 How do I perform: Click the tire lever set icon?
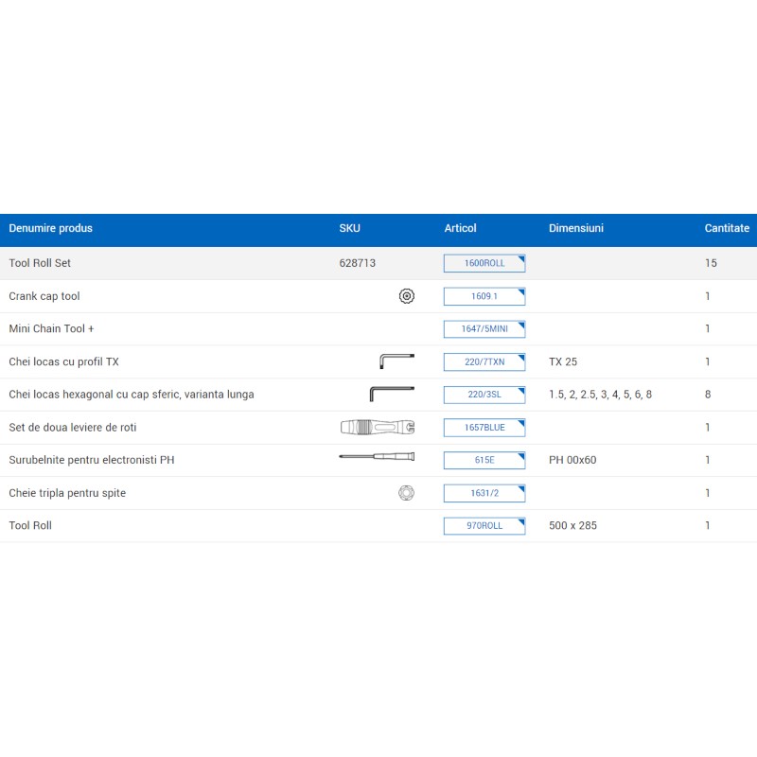click(378, 427)
